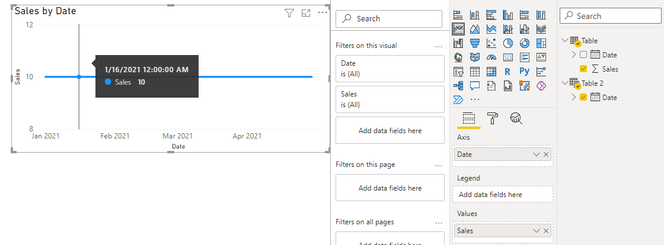Click the chart's Focus mode icon
The height and width of the screenshot is (245, 664).
tap(306, 13)
